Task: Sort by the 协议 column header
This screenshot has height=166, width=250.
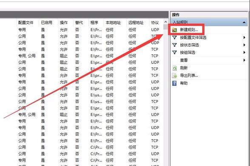Action: tap(155, 23)
